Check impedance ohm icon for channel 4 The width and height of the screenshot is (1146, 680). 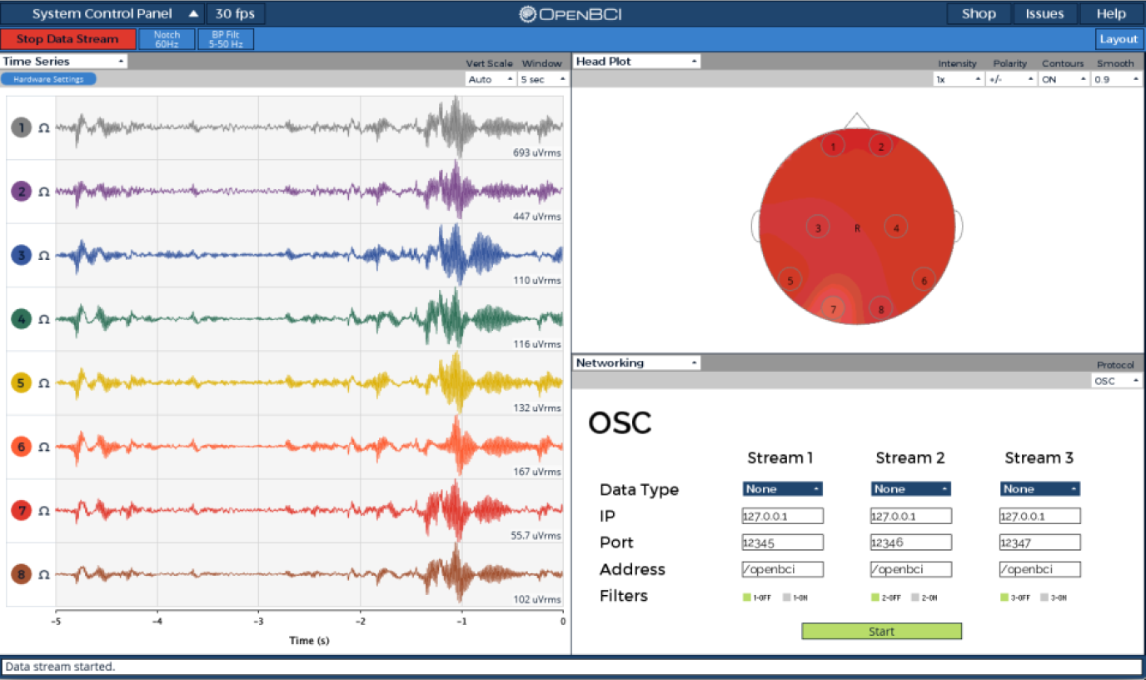(x=44, y=319)
